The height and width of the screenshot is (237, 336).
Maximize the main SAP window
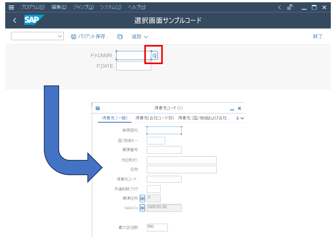314,7
